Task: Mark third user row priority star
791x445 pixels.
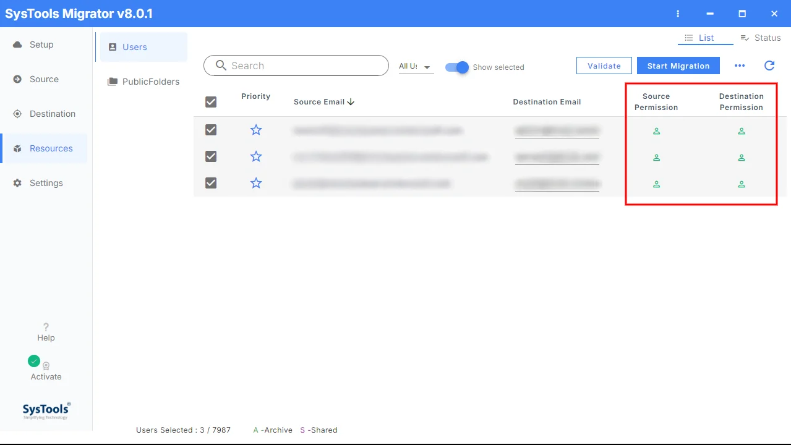Action: click(256, 183)
